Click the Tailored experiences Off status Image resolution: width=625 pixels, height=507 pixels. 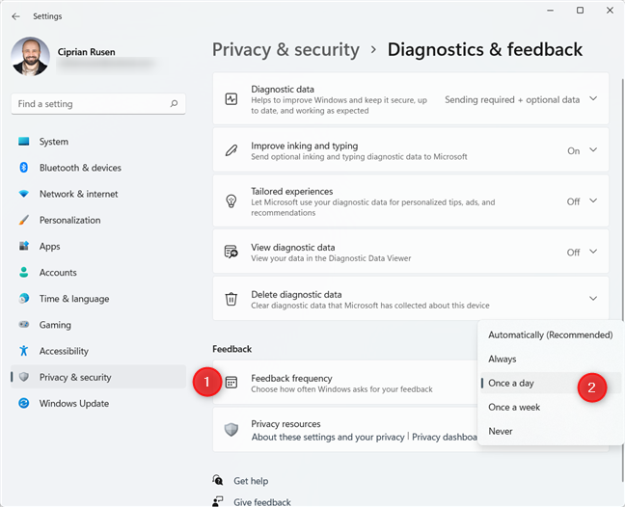click(574, 201)
